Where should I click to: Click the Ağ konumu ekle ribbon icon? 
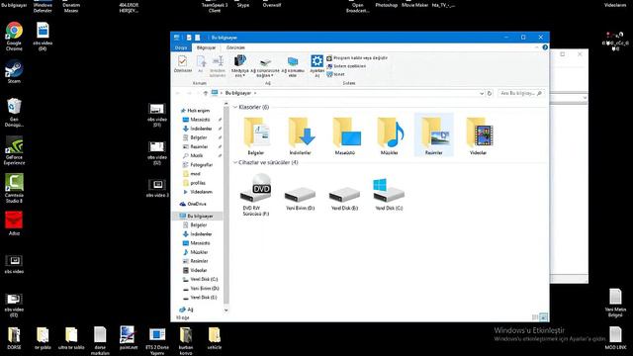click(293, 67)
